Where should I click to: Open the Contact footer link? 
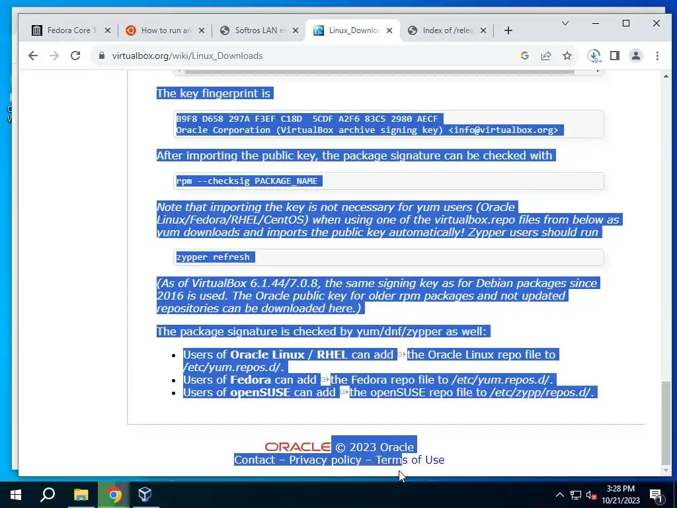pyautogui.click(x=255, y=460)
